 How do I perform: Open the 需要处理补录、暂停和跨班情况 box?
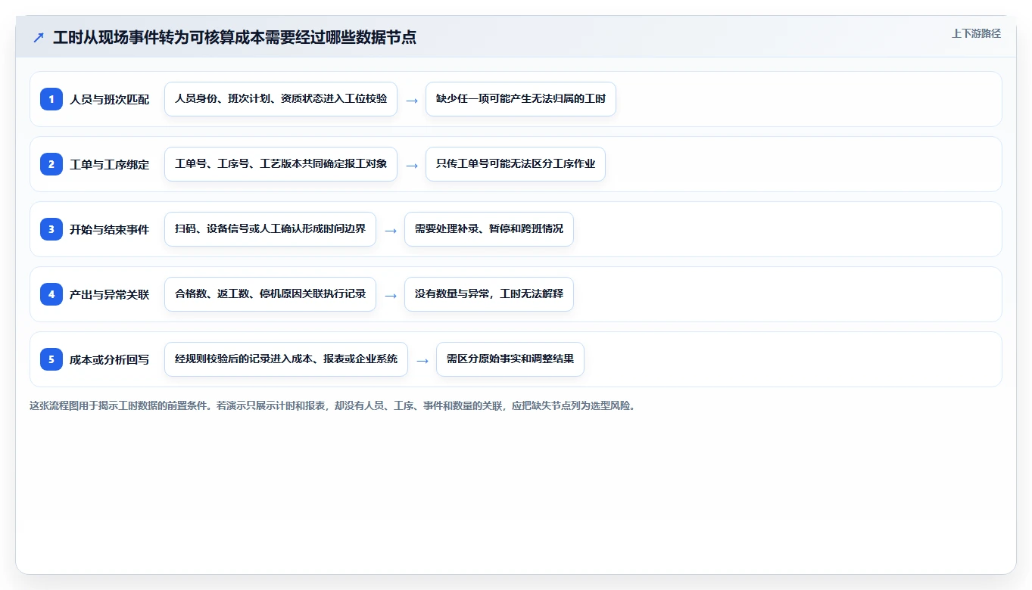pos(489,229)
